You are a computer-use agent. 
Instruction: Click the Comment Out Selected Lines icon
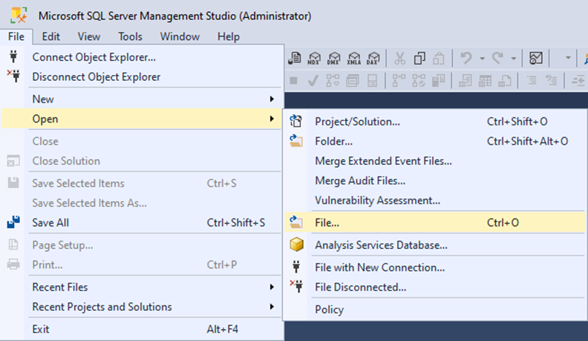click(532, 80)
